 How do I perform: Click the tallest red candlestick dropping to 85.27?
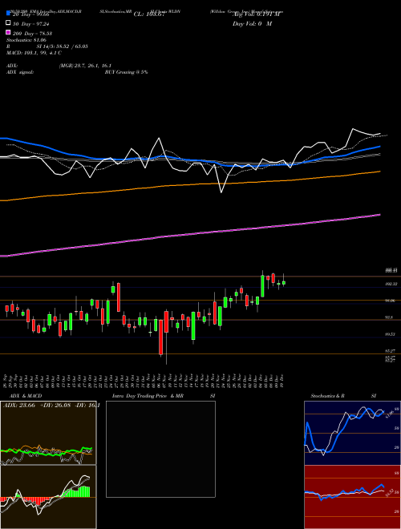coord(161,337)
